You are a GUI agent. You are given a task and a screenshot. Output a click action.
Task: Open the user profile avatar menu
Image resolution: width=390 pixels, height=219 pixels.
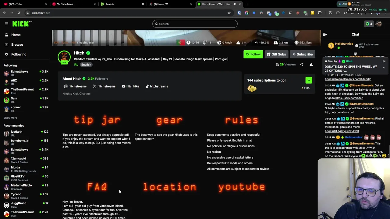[x=379, y=24]
